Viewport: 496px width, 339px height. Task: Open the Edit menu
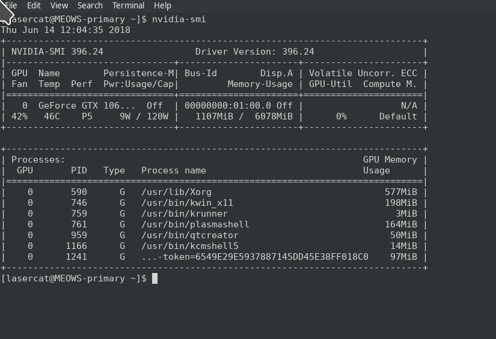[34, 5]
